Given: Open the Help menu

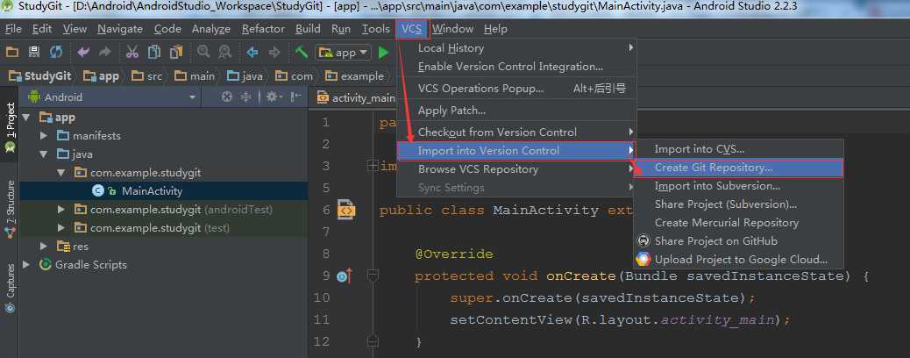Looking at the screenshot, I should click(495, 28).
